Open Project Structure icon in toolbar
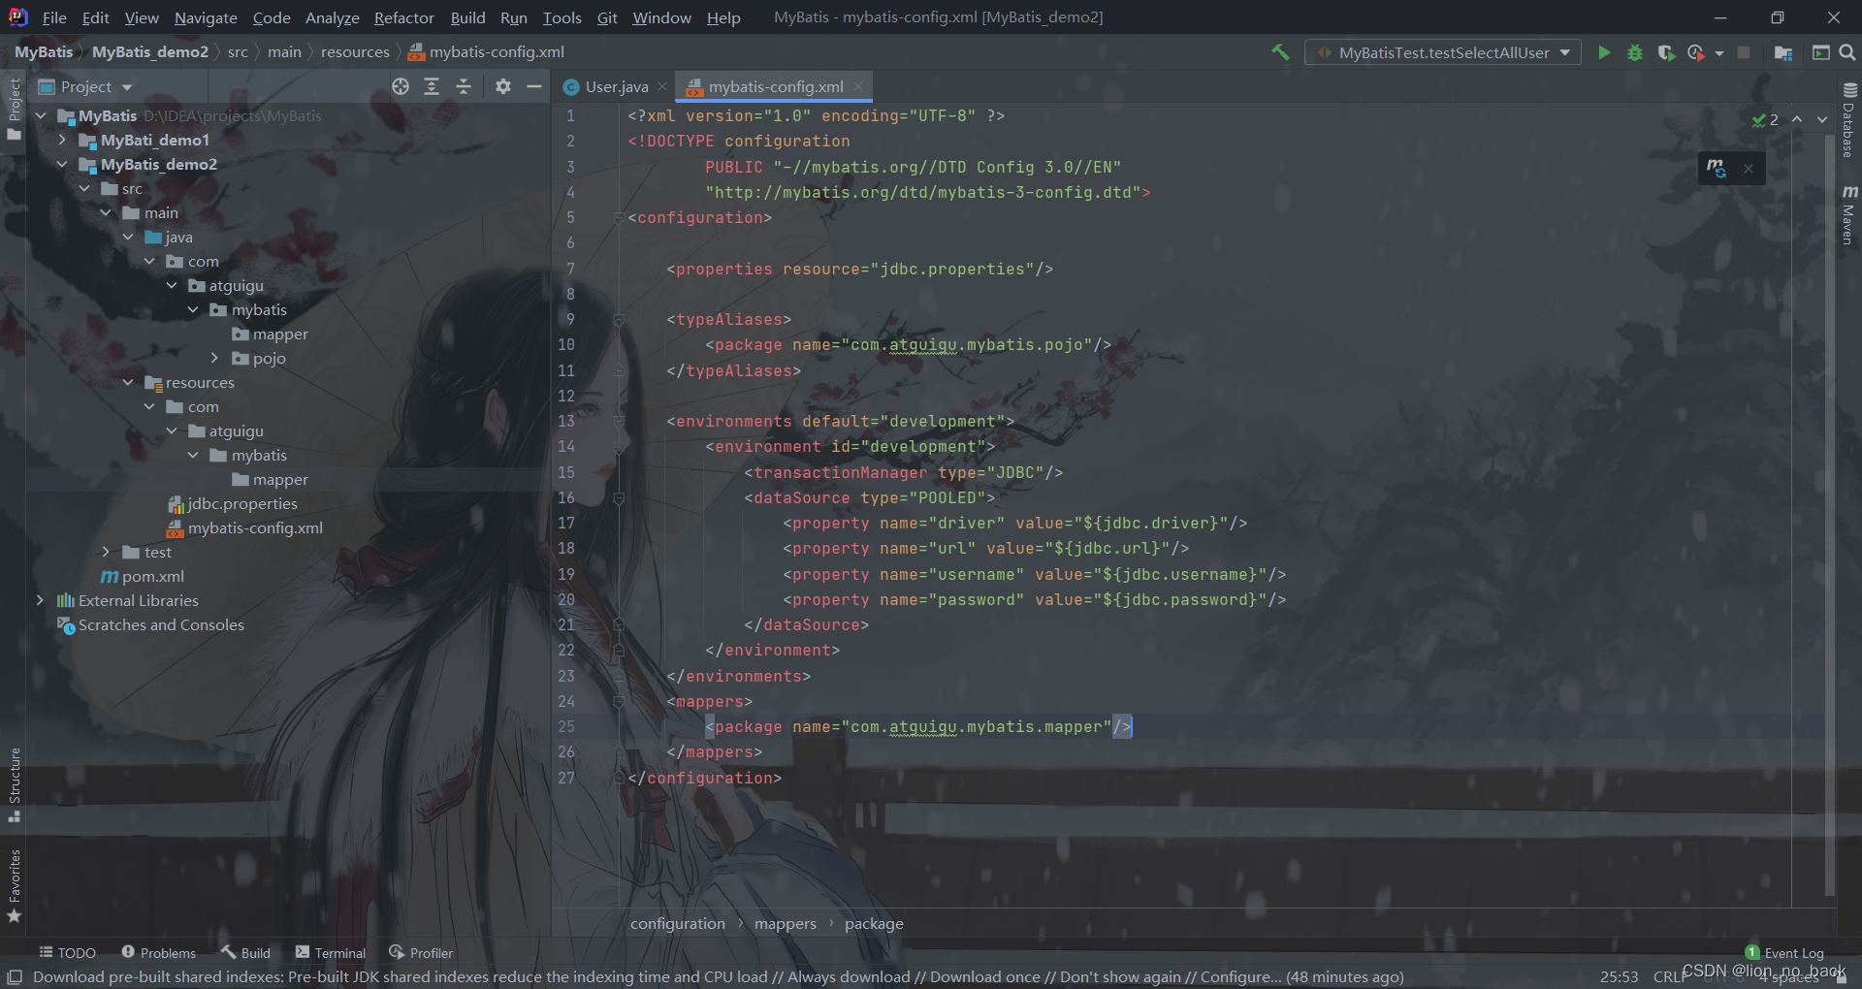 click(1782, 52)
